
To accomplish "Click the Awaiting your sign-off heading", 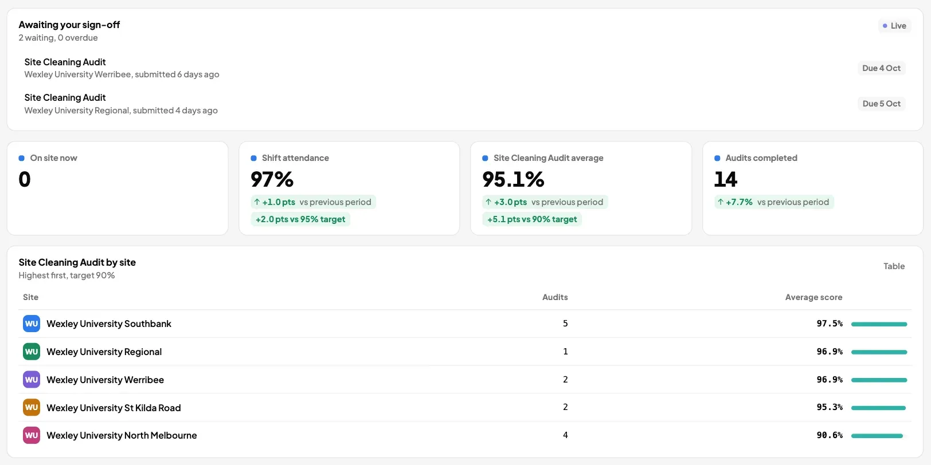I will point(69,25).
